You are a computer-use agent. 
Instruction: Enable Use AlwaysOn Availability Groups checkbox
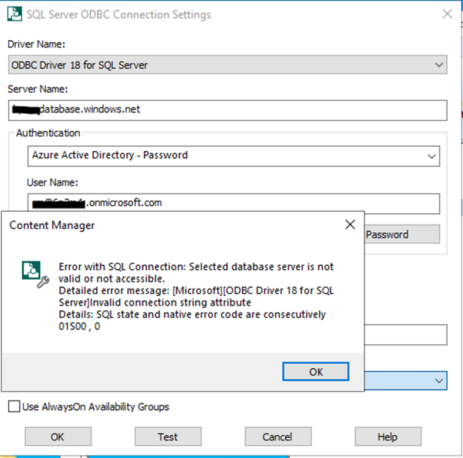pyautogui.click(x=14, y=406)
